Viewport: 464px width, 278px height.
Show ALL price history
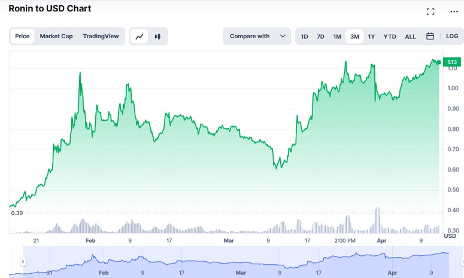(410, 36)
